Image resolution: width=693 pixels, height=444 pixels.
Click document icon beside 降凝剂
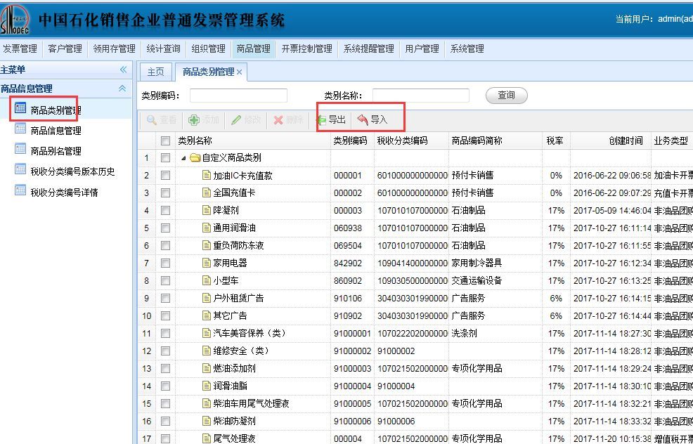tap(207, 210)
